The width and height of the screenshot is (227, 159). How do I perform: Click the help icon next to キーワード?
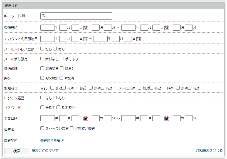(23, 16)
